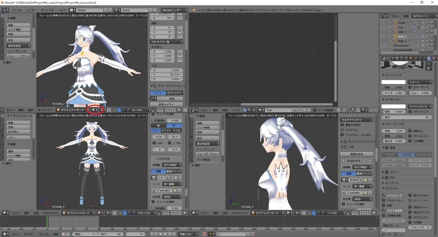Click the pivot point icon in bottom-left viewport header
Image resolution: width=438 pixels, height=237 pixels.
[109, 213]
